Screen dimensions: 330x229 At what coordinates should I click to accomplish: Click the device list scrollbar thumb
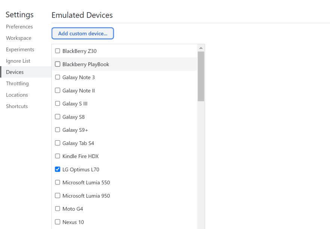click(201, 76)
